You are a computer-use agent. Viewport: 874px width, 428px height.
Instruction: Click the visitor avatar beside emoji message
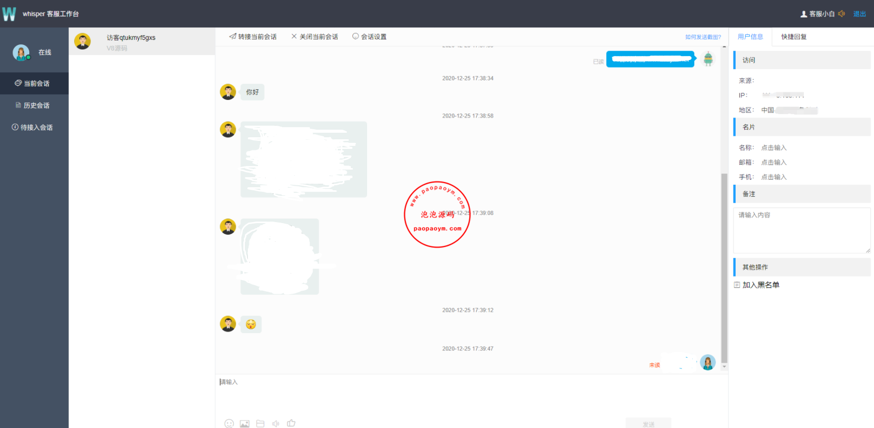pyautogui.click(x=228, y=324)
